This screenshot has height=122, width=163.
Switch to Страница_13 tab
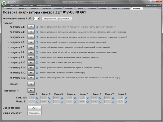(x=10, y=8)
